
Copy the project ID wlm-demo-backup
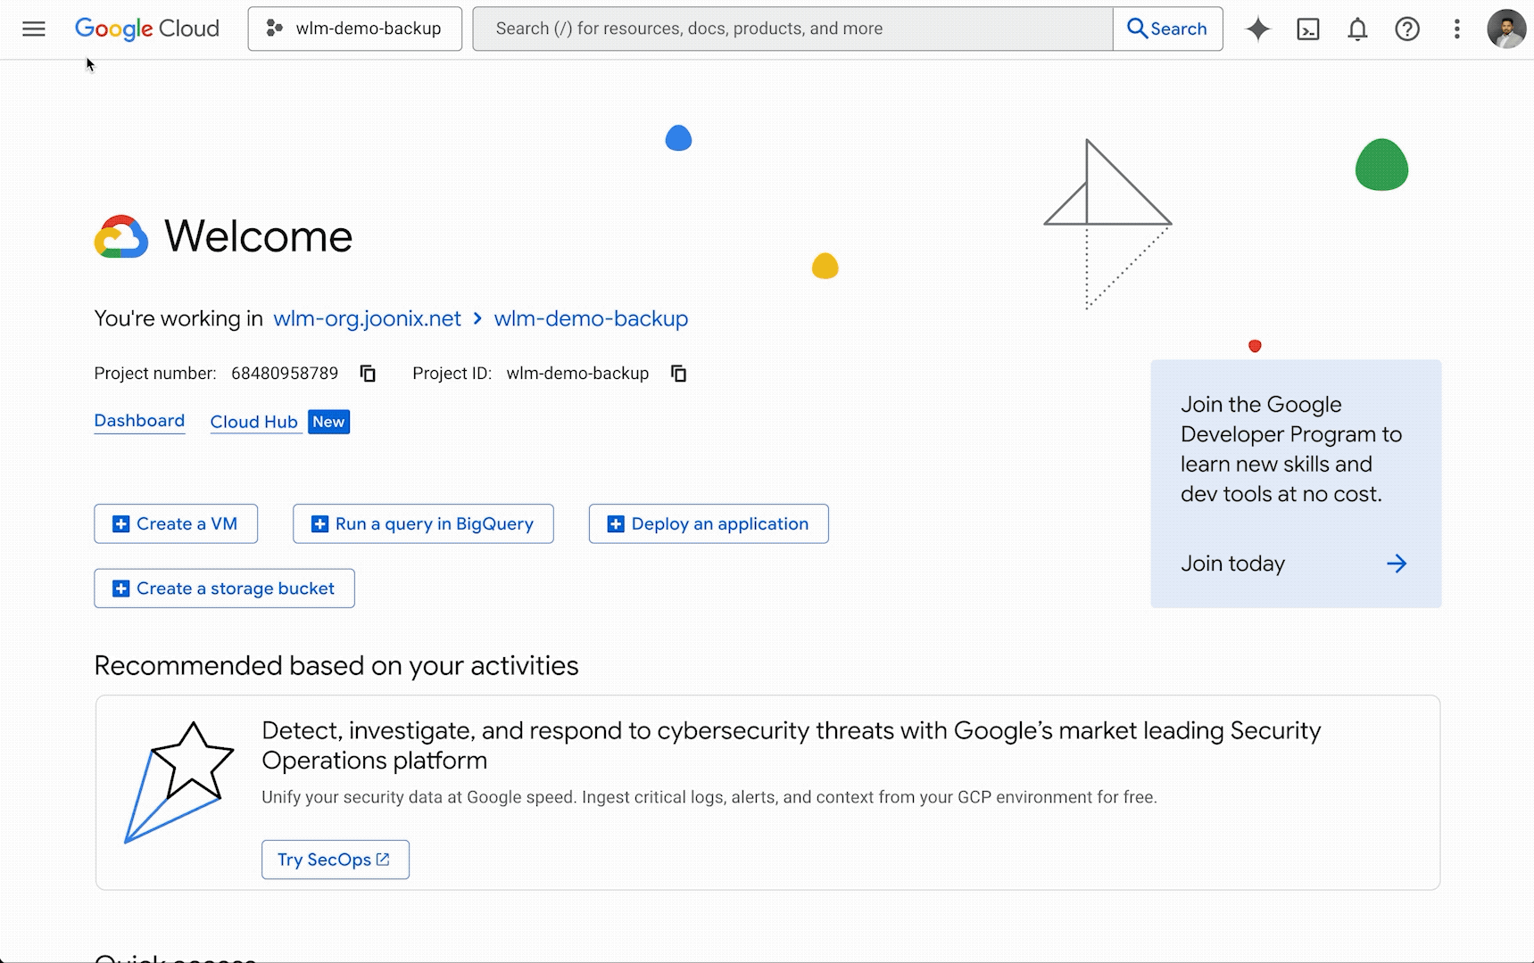(678, 373)
